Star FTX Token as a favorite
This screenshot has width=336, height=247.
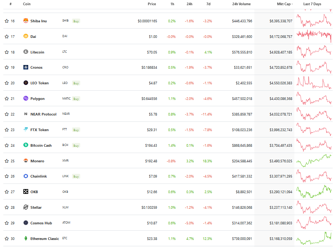point(7,130)
